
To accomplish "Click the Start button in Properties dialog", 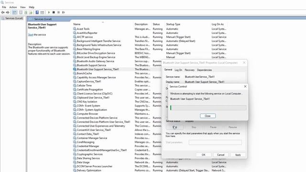I will (x=175, y=127).
